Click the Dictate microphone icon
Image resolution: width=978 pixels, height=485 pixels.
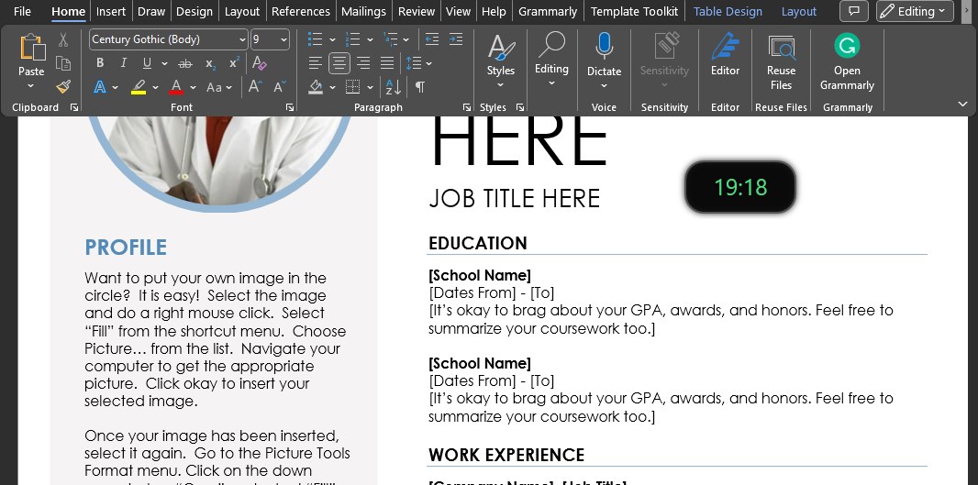604,46
